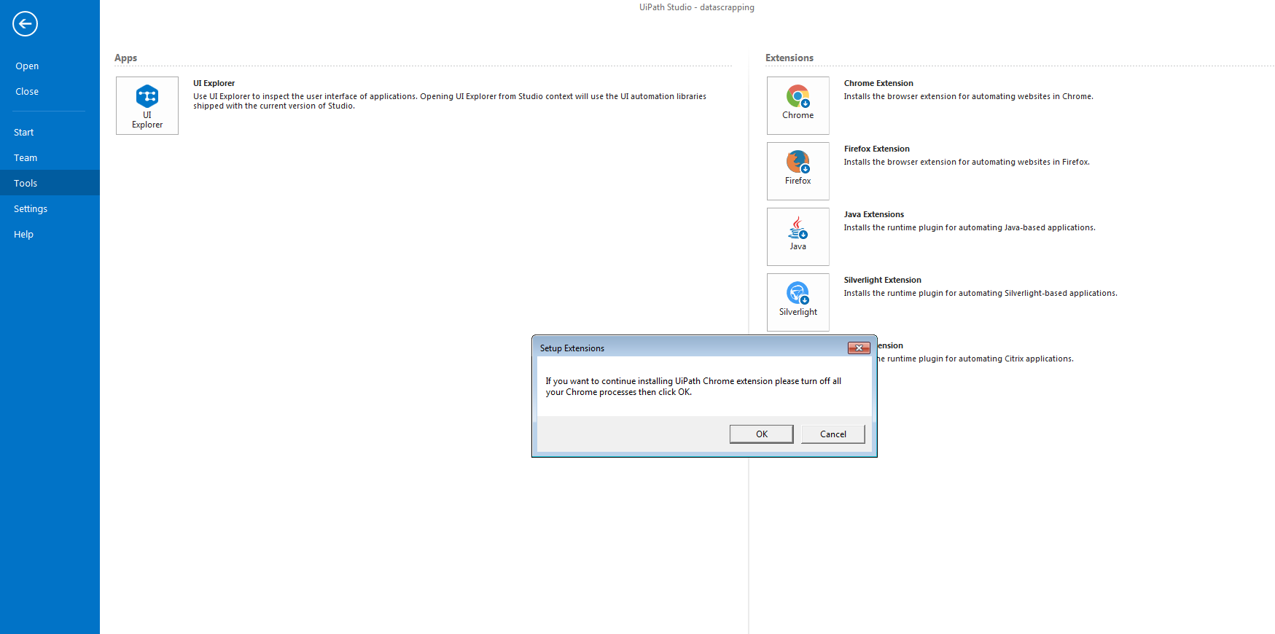Click the Chrome processes warning message
This screenshot has height=634, width=1275.
(693, 386)
